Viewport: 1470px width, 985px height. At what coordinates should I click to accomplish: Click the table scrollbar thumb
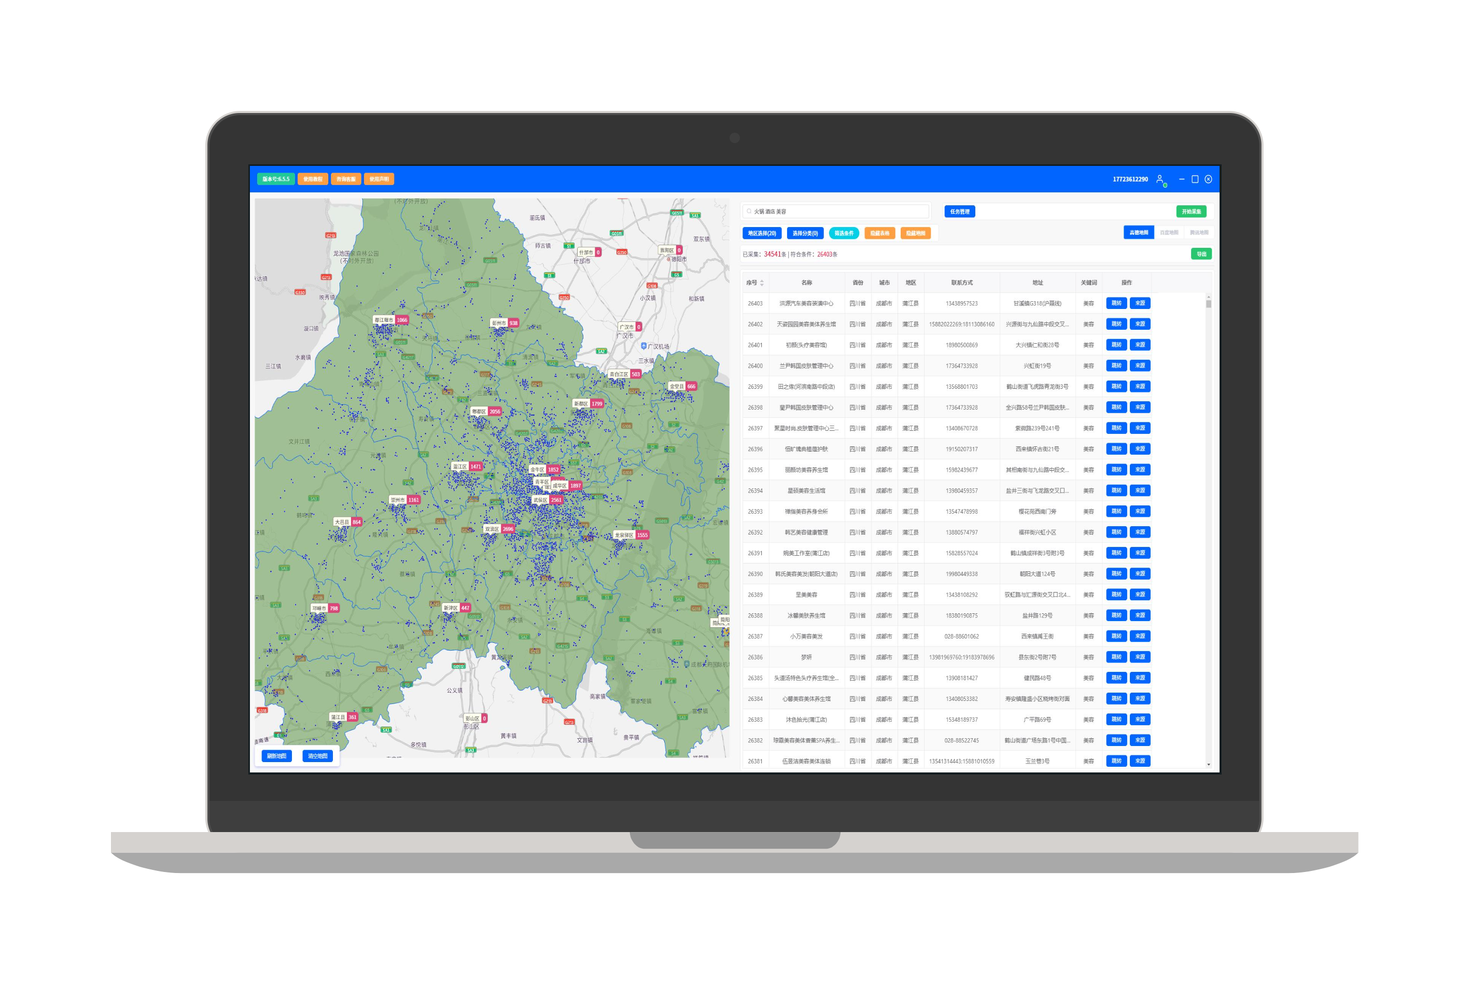click(1208, 304)
